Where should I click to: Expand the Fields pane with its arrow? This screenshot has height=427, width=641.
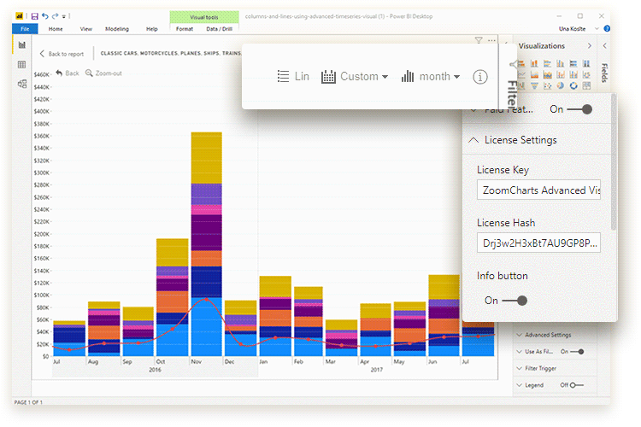(604, 46)
